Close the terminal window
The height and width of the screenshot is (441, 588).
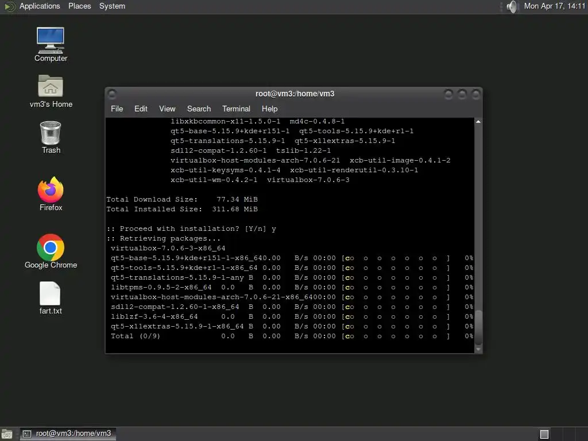476,94
